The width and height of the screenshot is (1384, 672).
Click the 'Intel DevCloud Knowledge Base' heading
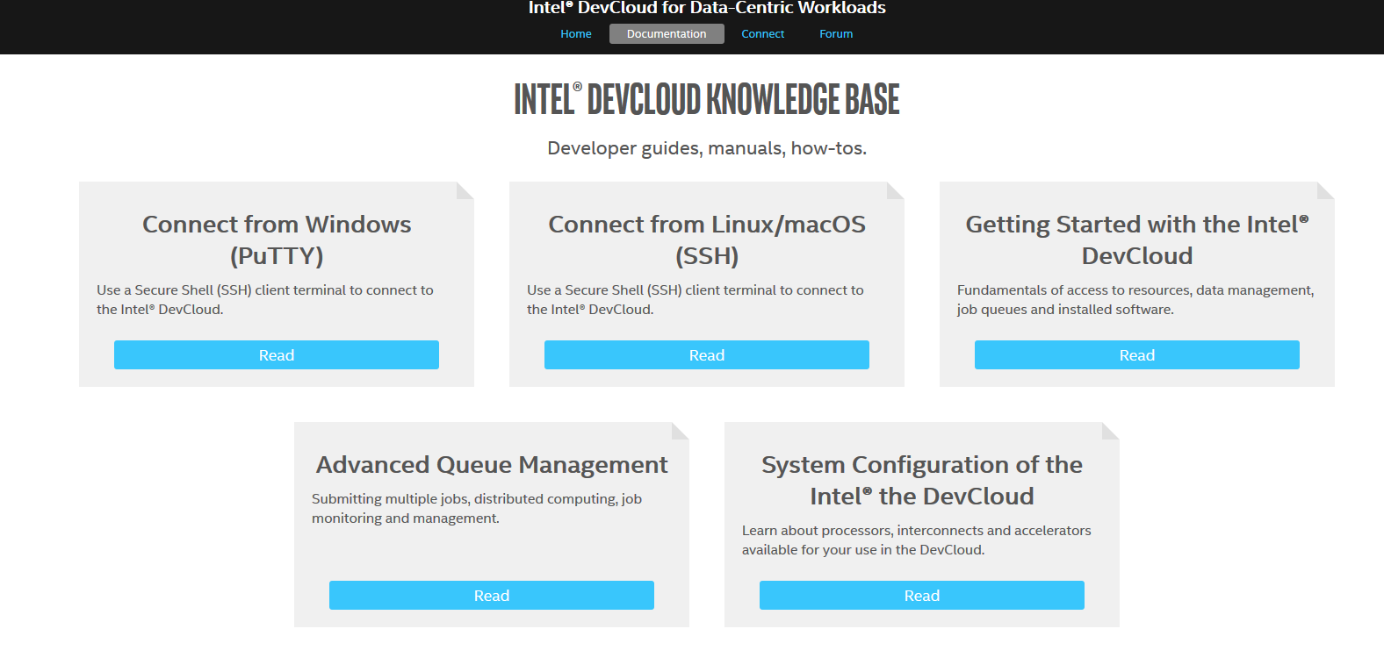[707, 99]
